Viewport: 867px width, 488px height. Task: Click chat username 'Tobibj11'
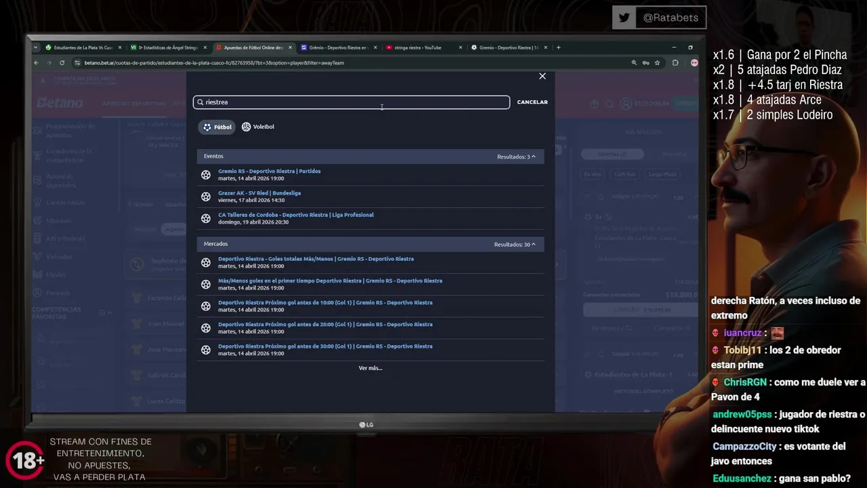click(x=742, y=350)
